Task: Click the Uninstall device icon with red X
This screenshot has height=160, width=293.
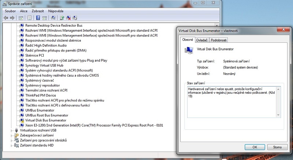Action: 68,17
